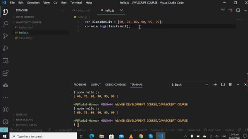
Task: Open the Manage settings gear
Action: [5, 122]
